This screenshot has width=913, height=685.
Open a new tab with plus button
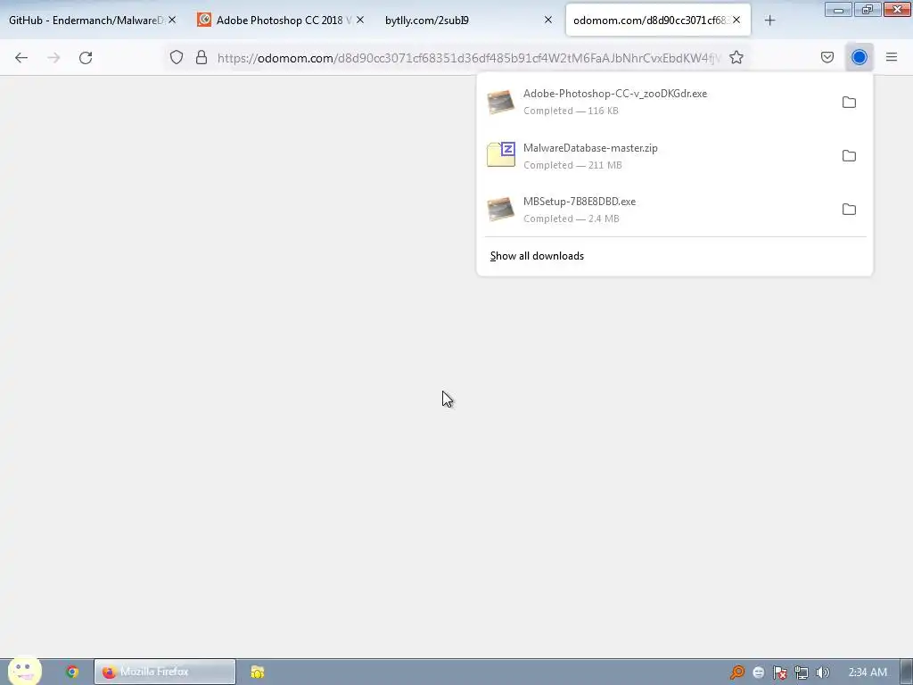(769, 21)
